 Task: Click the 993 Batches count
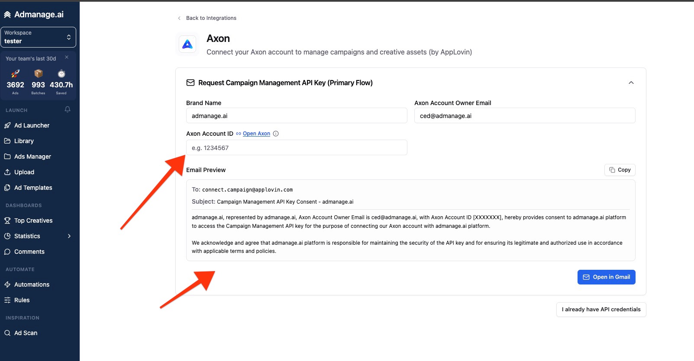click(38, 85)
